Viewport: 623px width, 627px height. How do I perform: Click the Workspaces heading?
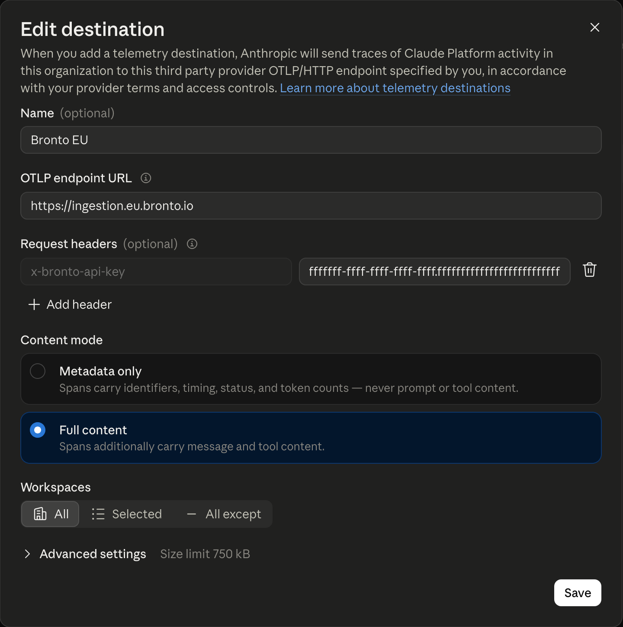pyautogui.click(x=56, y=487)
